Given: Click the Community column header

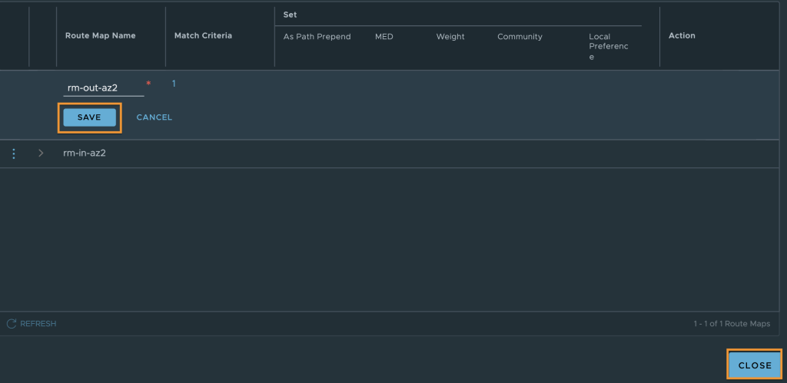Looking at the screenshot, I should (520, 37).
